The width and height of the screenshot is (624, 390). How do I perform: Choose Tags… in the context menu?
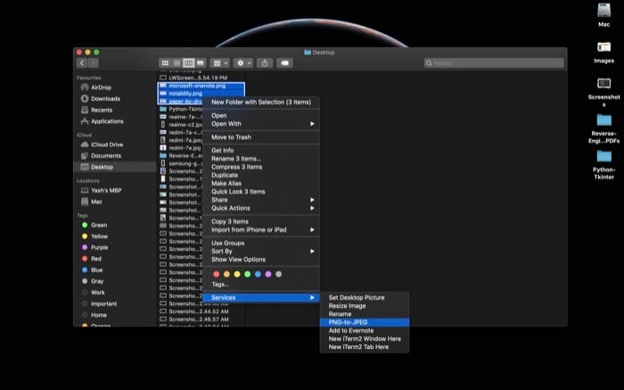coord(261,284)
